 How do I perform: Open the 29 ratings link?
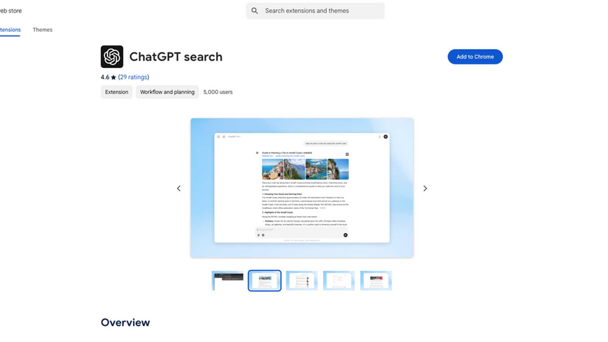133,77
